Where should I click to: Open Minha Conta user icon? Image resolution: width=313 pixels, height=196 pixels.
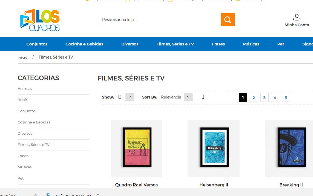297,18
